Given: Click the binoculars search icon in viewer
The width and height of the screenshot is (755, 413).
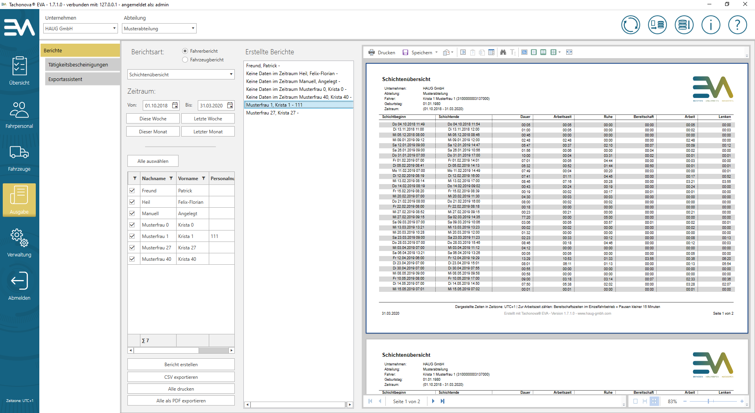Looking at the screenshot, I should coord(503,52).
